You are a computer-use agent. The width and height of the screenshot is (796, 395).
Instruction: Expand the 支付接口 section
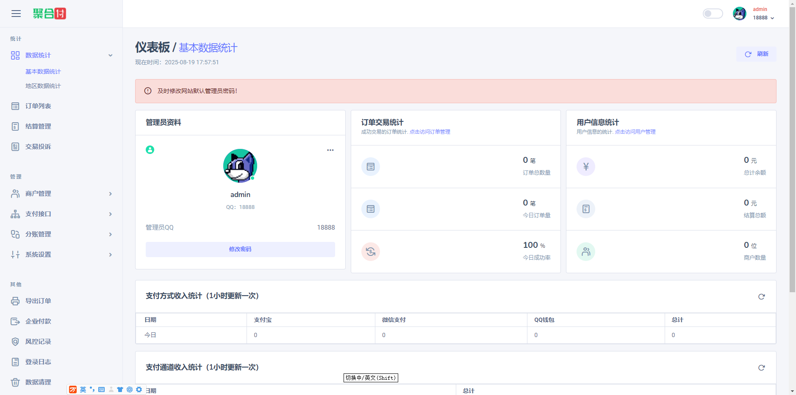[x=37, y=214]
